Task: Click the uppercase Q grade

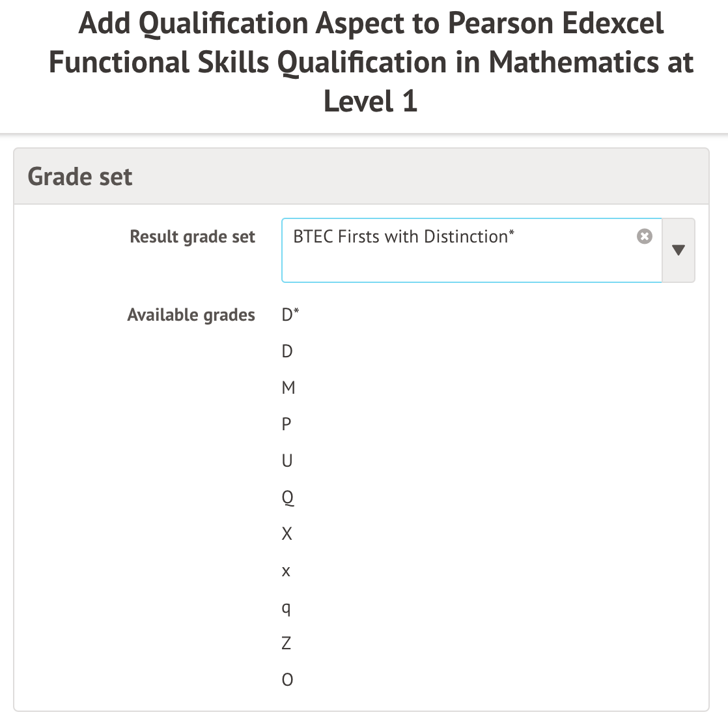Action: [287, 498]
